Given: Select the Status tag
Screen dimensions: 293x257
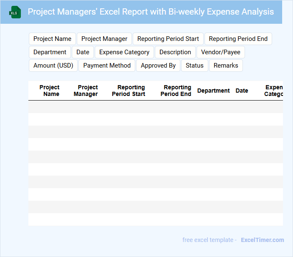Looking at the screenshot, I should [194, 66].
